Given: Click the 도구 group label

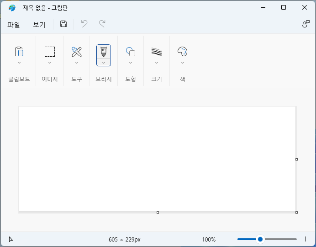Looking at the screenshot, I should [x=77, y=79].
